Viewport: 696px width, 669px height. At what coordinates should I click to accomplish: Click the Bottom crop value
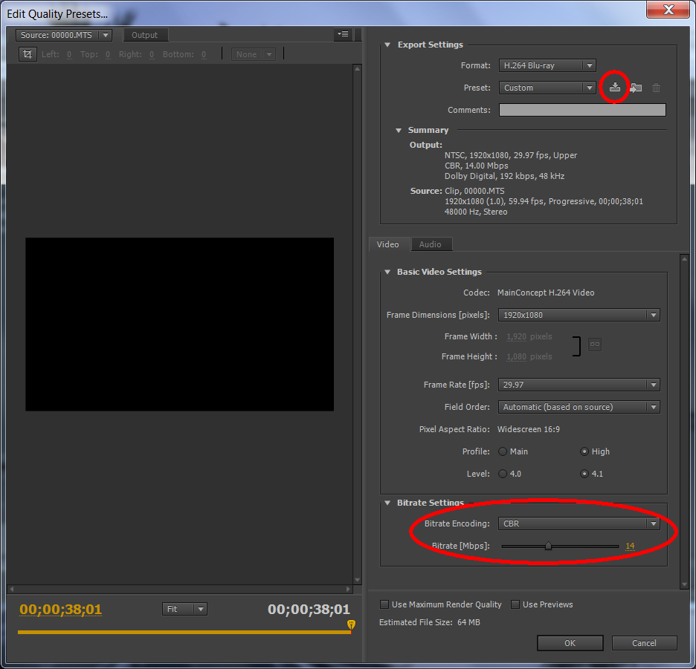[204, 54]
